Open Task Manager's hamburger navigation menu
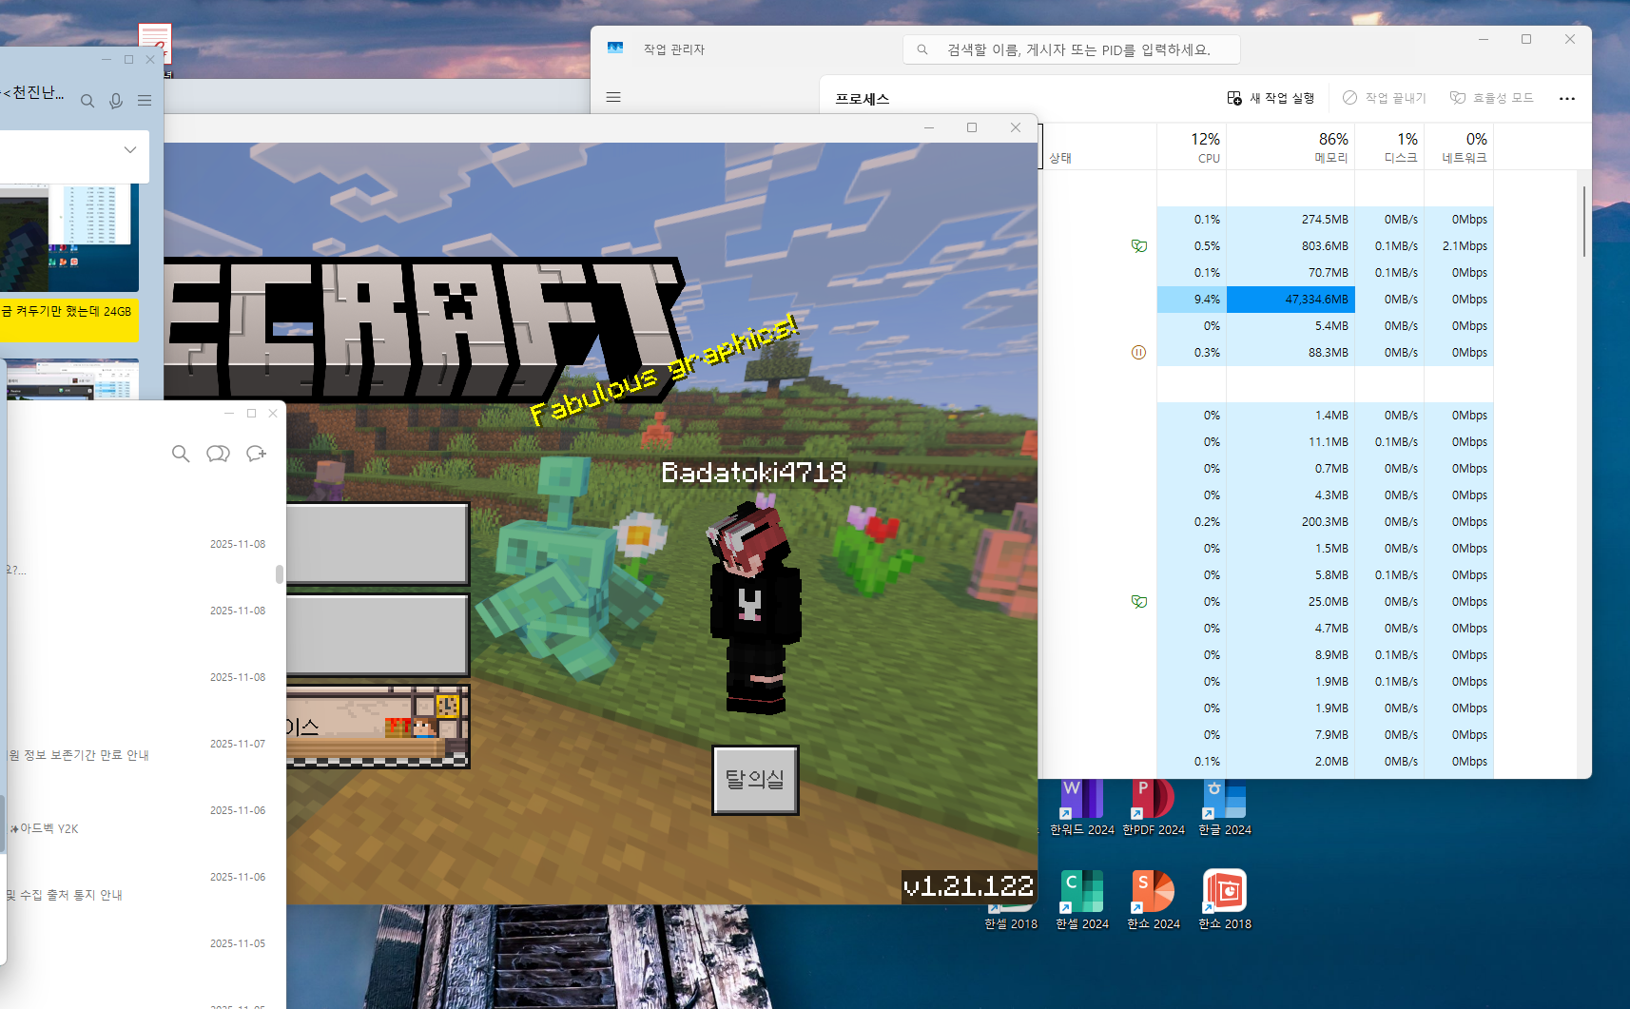 [x=613, y=97]
